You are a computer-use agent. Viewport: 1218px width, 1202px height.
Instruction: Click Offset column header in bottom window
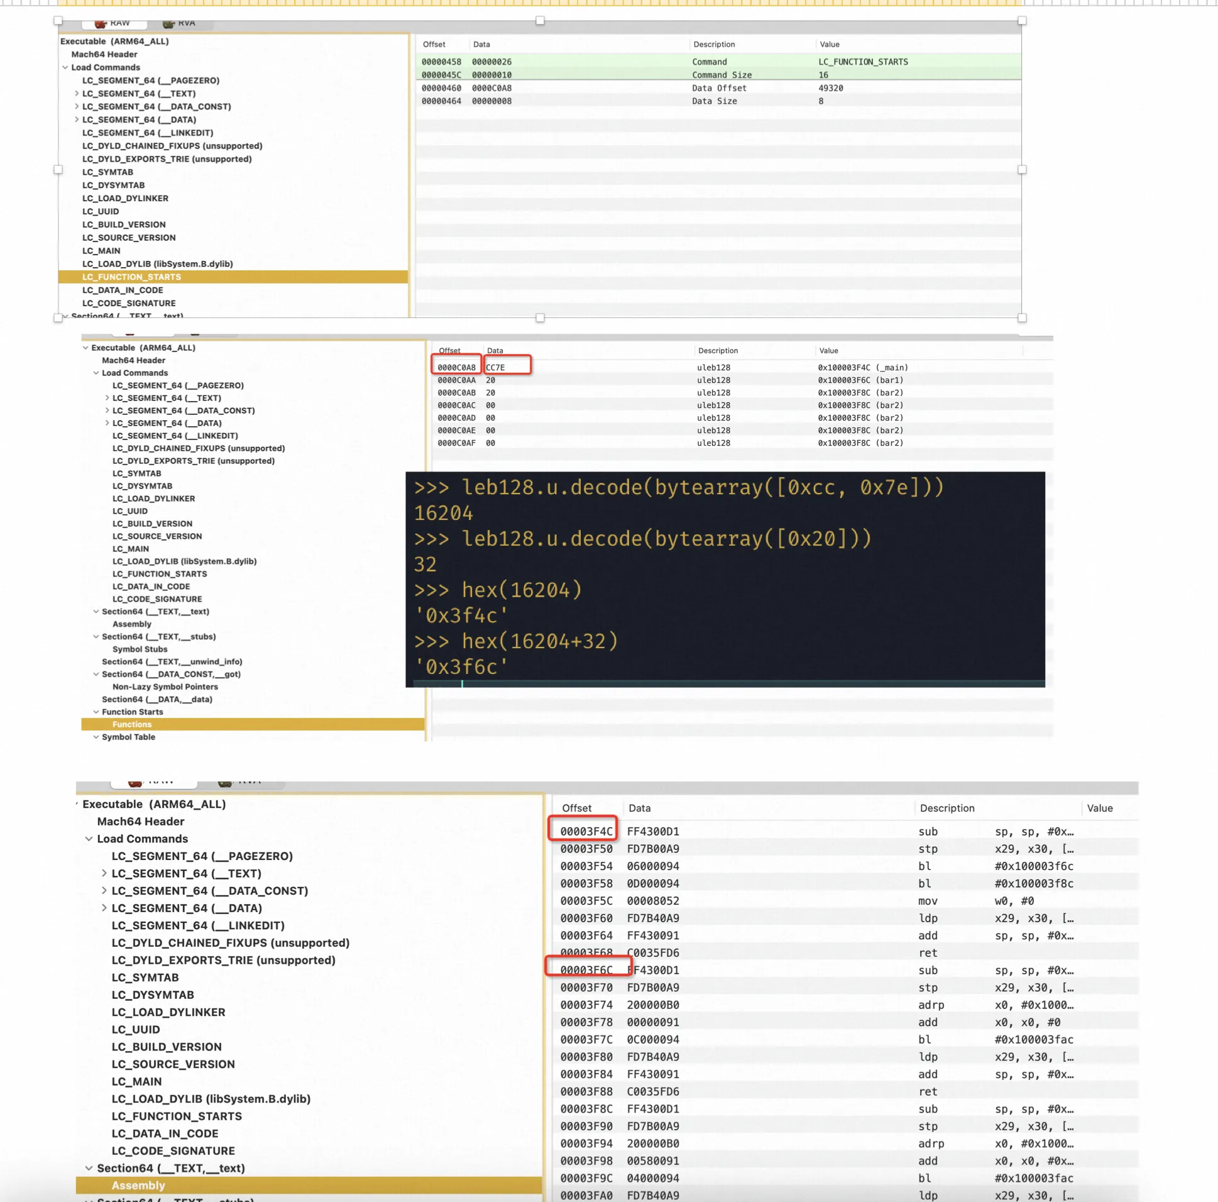point(576,808)
